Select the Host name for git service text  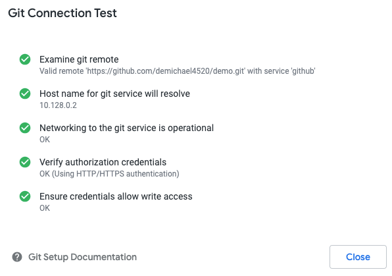click(x=114, y=94)
